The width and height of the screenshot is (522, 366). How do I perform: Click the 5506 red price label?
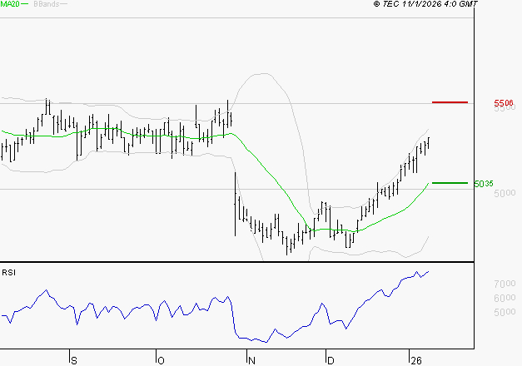504,103
